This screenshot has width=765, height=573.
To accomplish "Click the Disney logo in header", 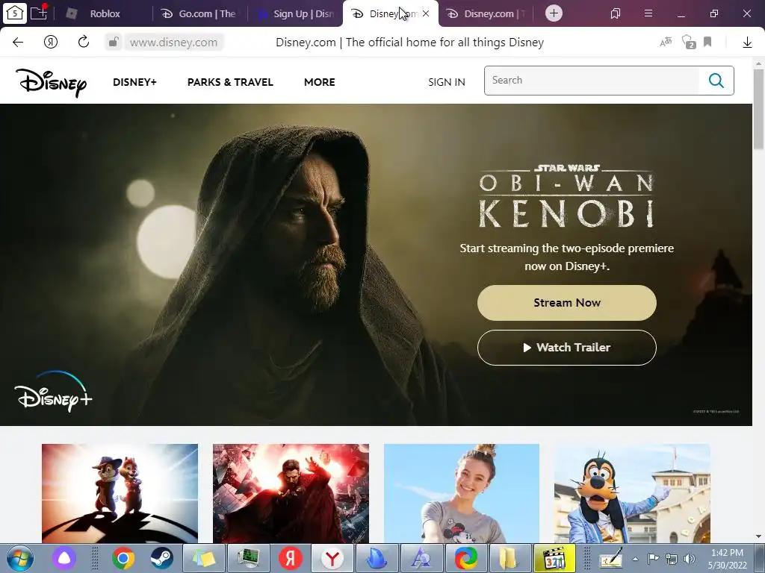I will [x=52, y=82].
